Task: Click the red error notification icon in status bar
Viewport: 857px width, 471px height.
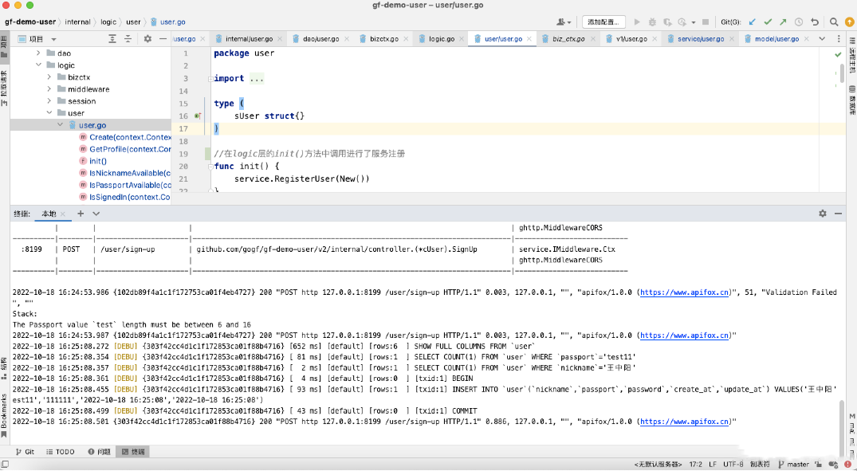Action: 847,465
